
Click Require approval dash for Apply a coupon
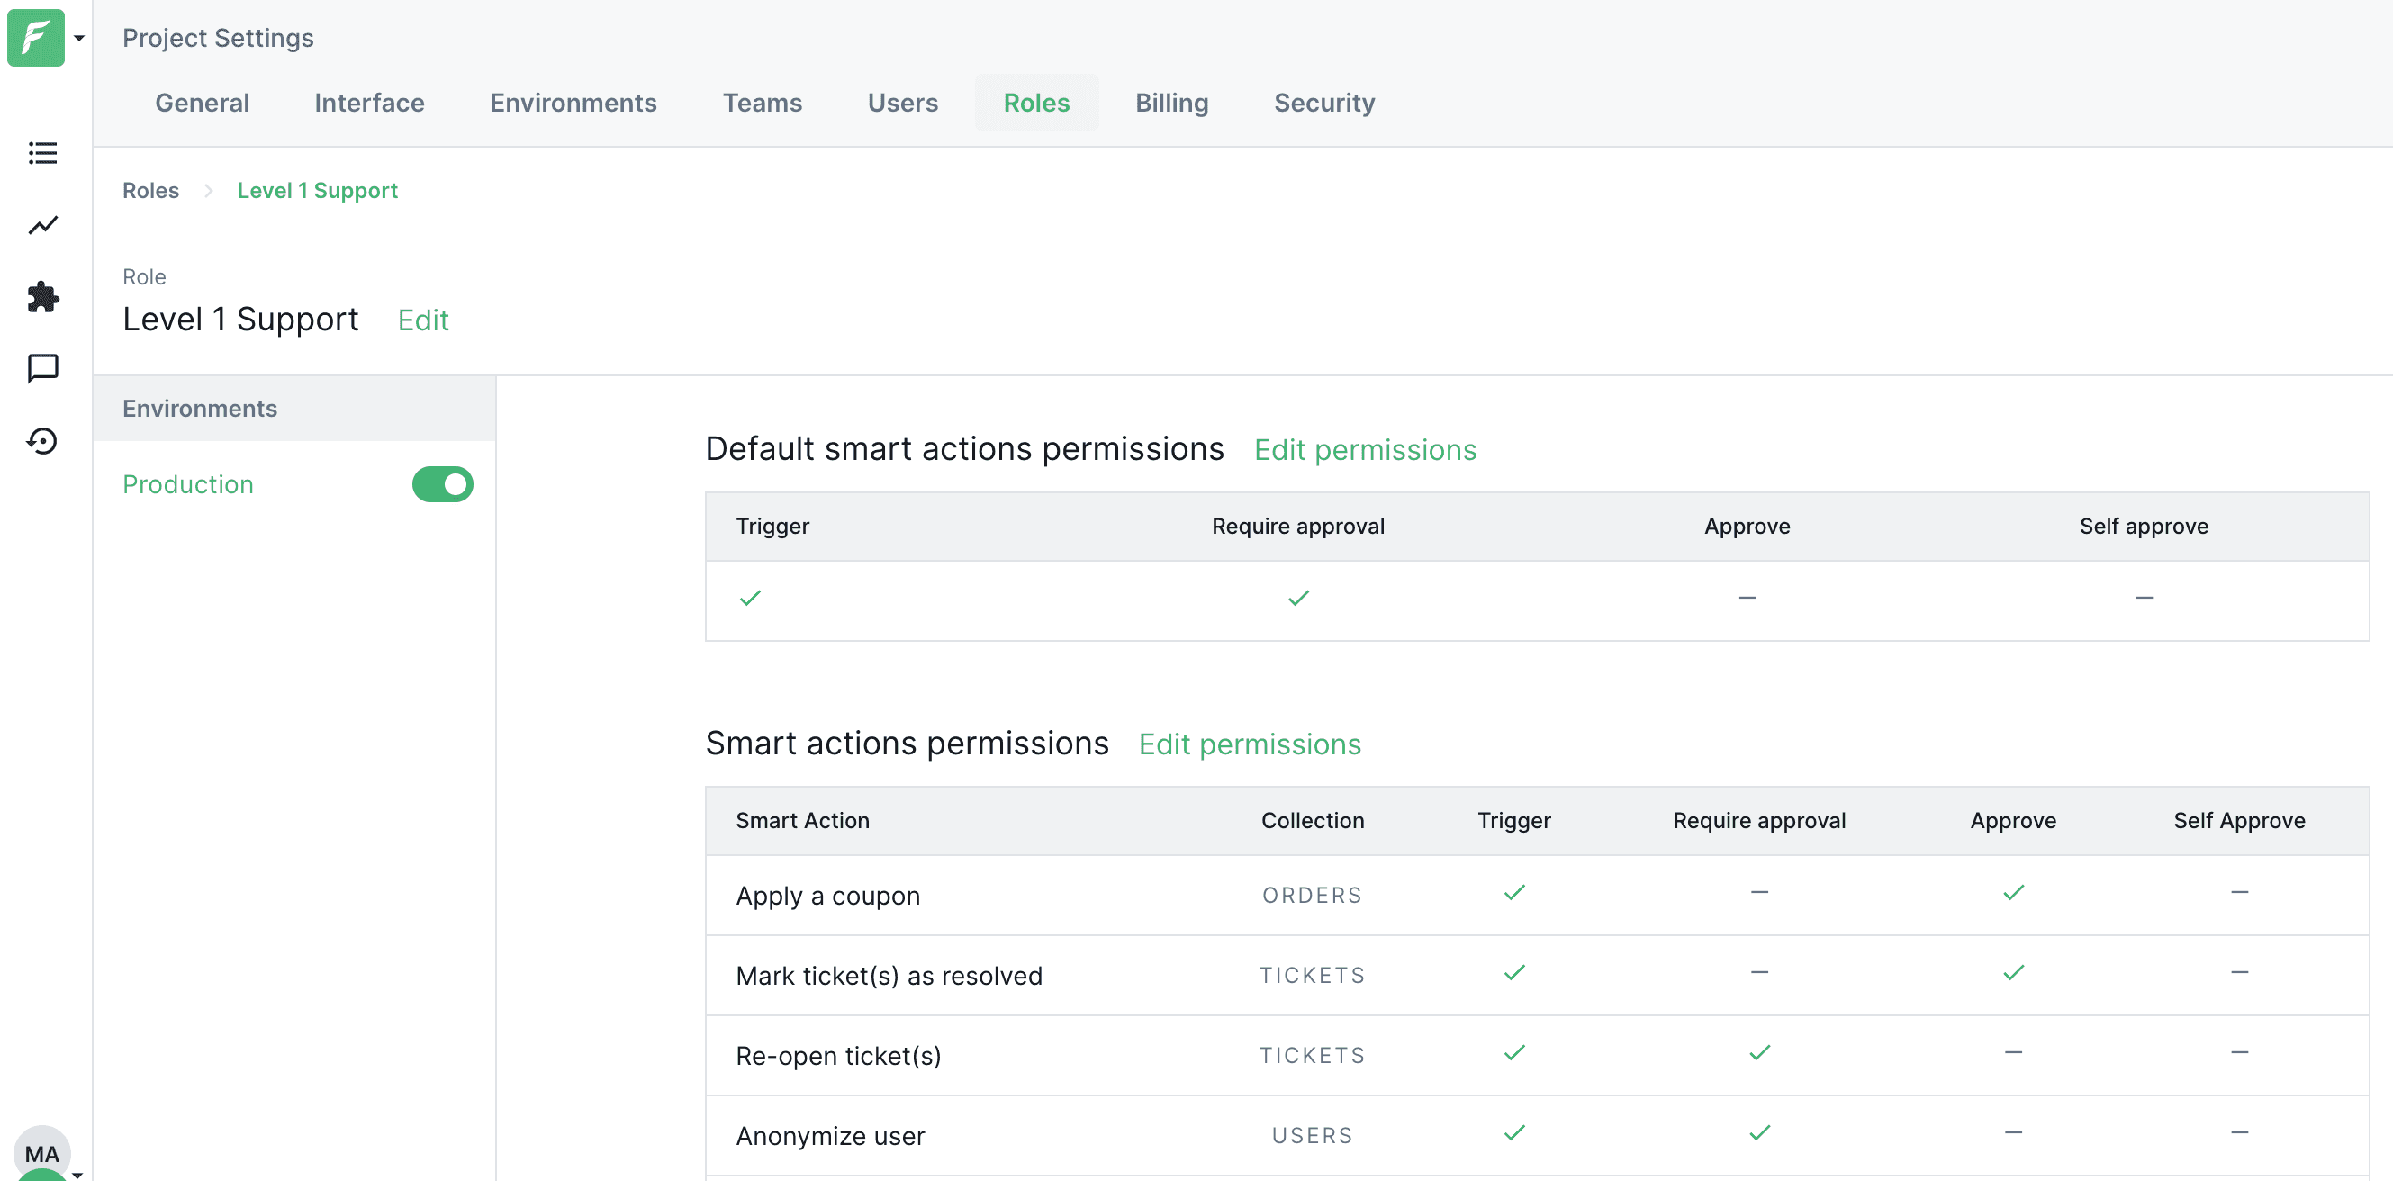(x=1759, y=893)
